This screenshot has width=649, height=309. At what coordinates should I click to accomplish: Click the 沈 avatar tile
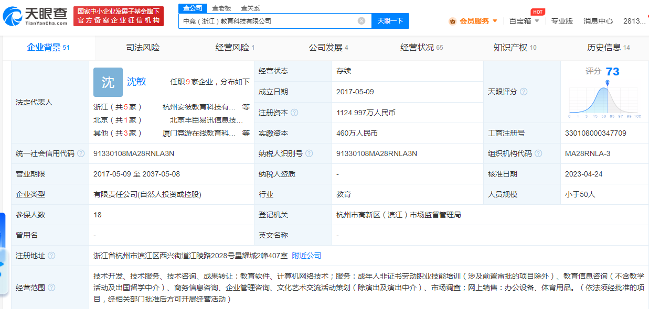(108, 82)
